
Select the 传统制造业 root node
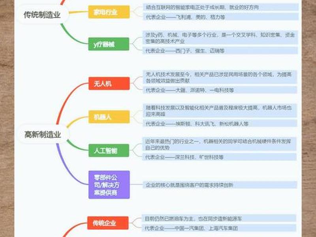[42, 15]
